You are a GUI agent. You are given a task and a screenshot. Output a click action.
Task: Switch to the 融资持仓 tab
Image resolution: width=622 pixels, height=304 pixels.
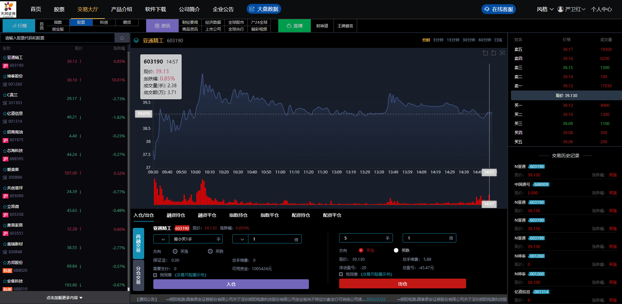pyautogui.click(x=176, y=215)
